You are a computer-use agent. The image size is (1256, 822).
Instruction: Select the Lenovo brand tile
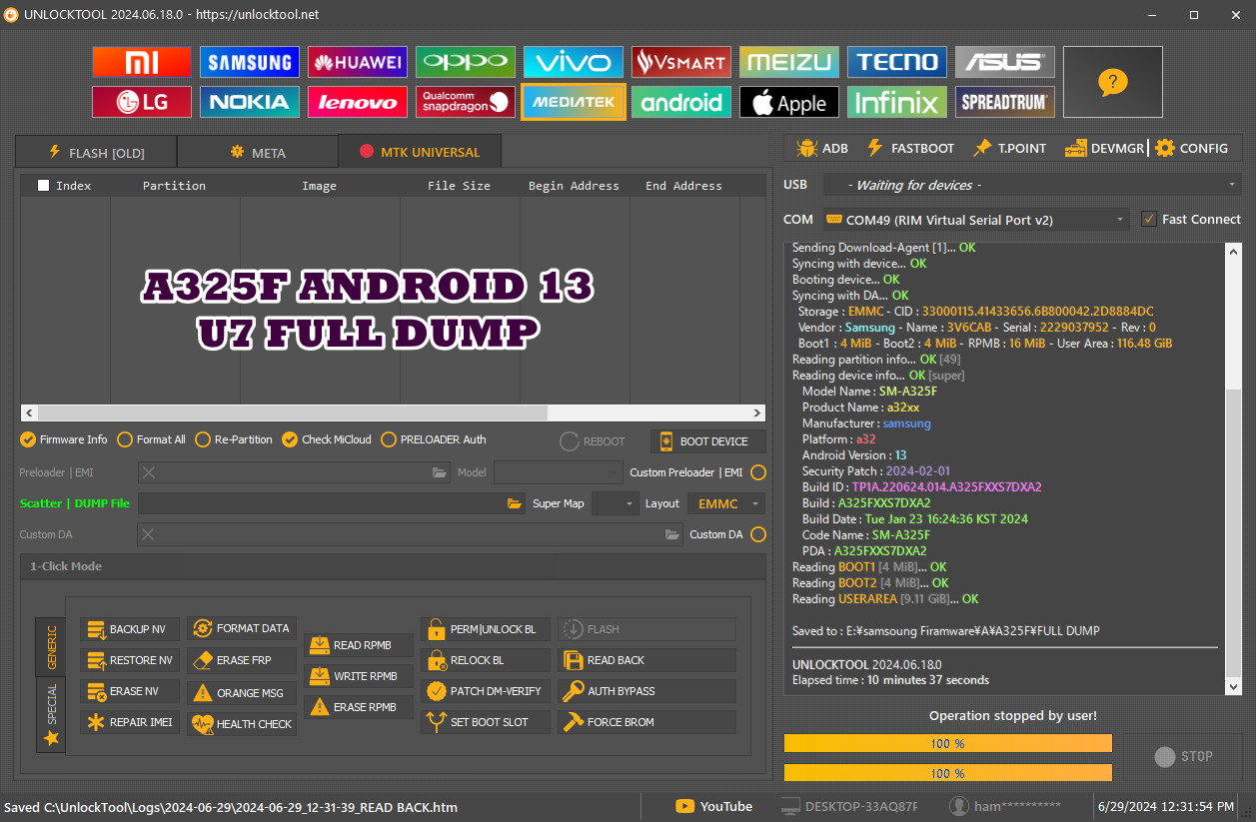(x=358, y=102)
